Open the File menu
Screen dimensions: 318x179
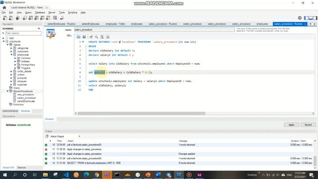(x=3, y=12)
